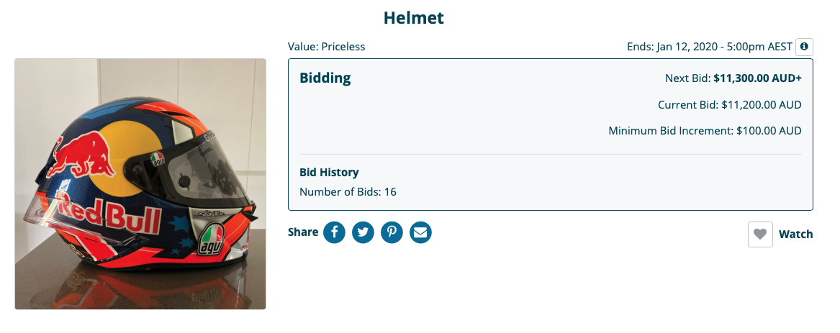
Task: Click the AGV logo on helmet chin
Action: (x=209, y=240)
